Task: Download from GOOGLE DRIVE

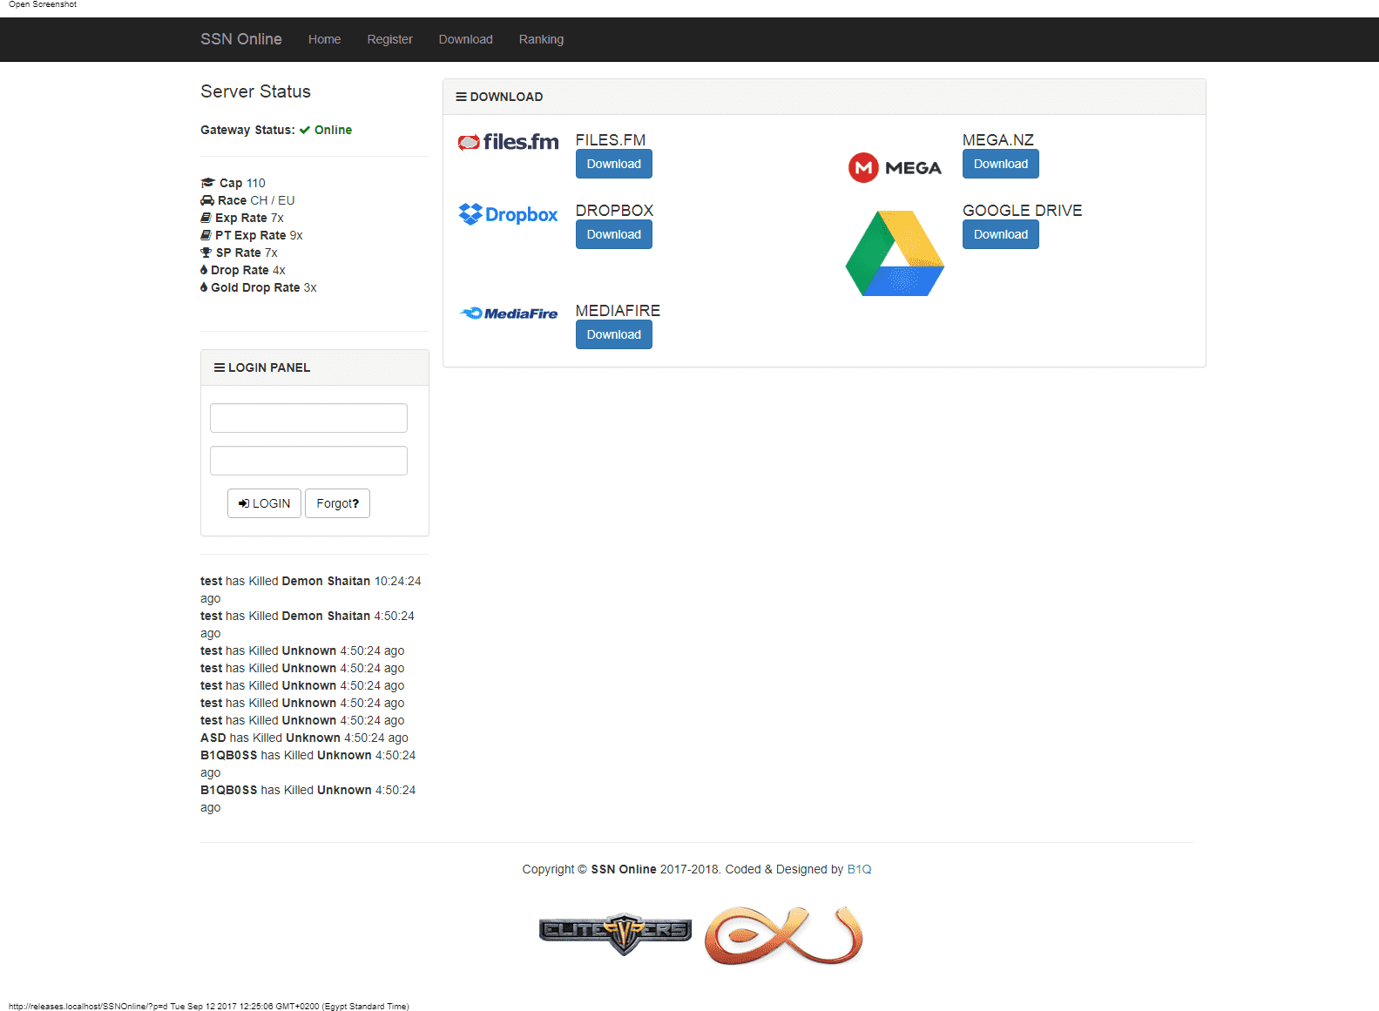Action: (x=1001, y=234)
